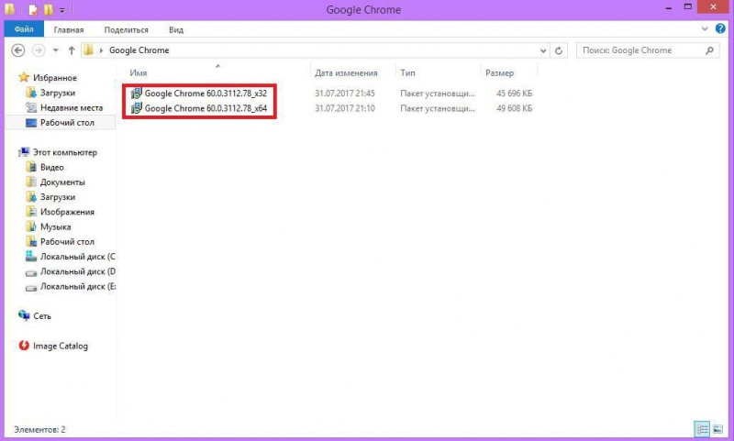Open Загрузки under Этот компьютер

[x=58, y=197]
